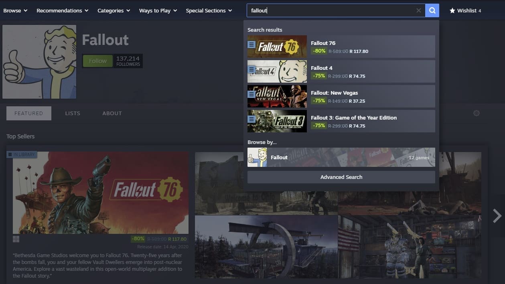Expand the Special Sections menu
Image resolution: width=505 pixels, height=284 pixels.
[x=209, y=10]
